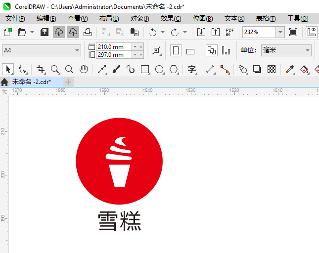Apply layout to all pages
The image size is (319, 253).
click(x=212, y=50)
